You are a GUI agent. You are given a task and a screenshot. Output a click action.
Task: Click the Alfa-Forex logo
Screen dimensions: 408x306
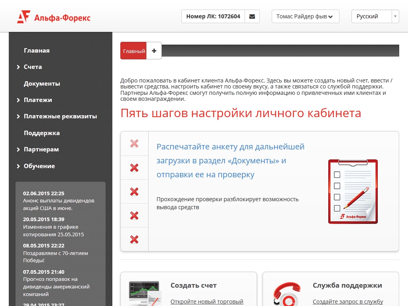[53, 17]
